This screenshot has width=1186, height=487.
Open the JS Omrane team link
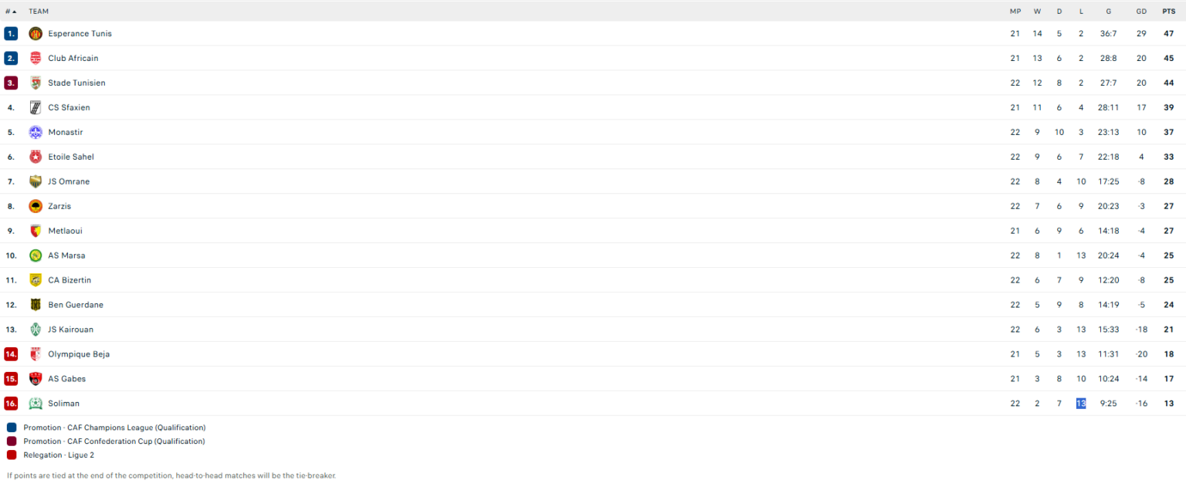click(69, 181)
